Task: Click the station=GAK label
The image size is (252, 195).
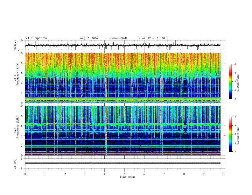Action: (118, 38)
